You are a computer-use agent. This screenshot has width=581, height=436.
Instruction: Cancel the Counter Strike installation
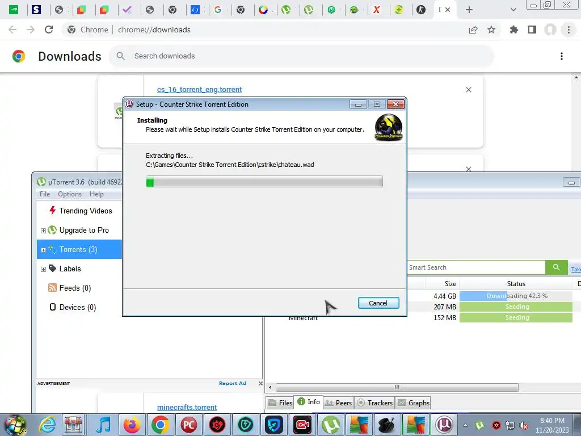pyautogui.click(x=378, y=303)
